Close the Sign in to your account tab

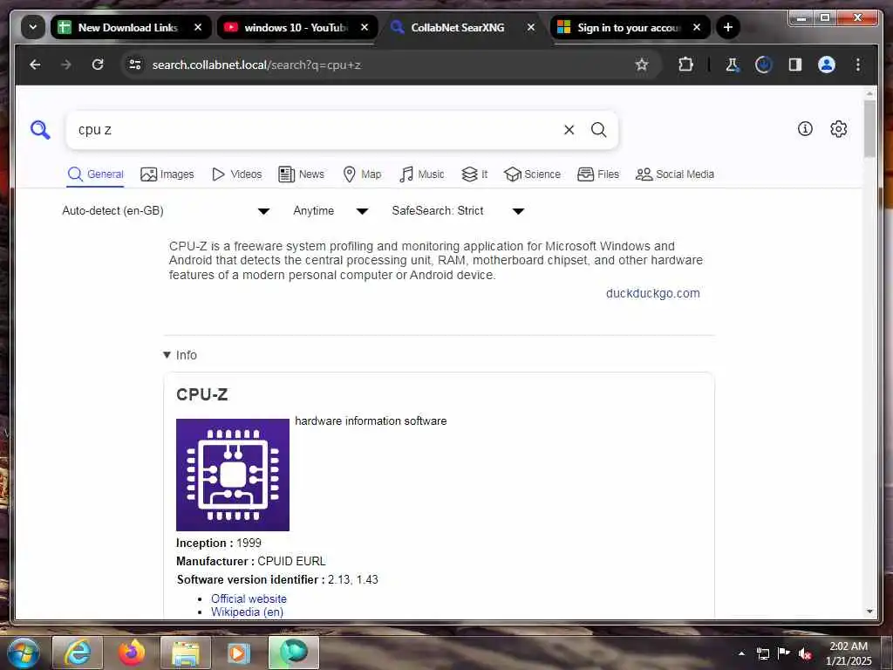point(697,27)
